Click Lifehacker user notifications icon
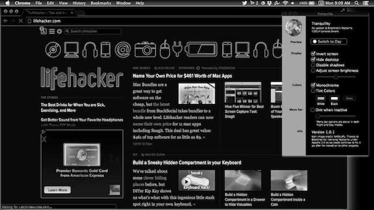 point(43,30)
